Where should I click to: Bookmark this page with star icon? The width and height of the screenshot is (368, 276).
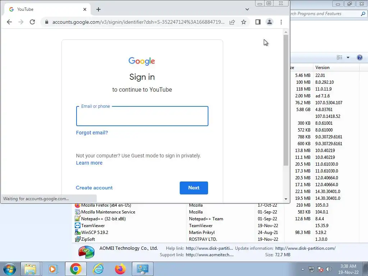pos(244,22)
